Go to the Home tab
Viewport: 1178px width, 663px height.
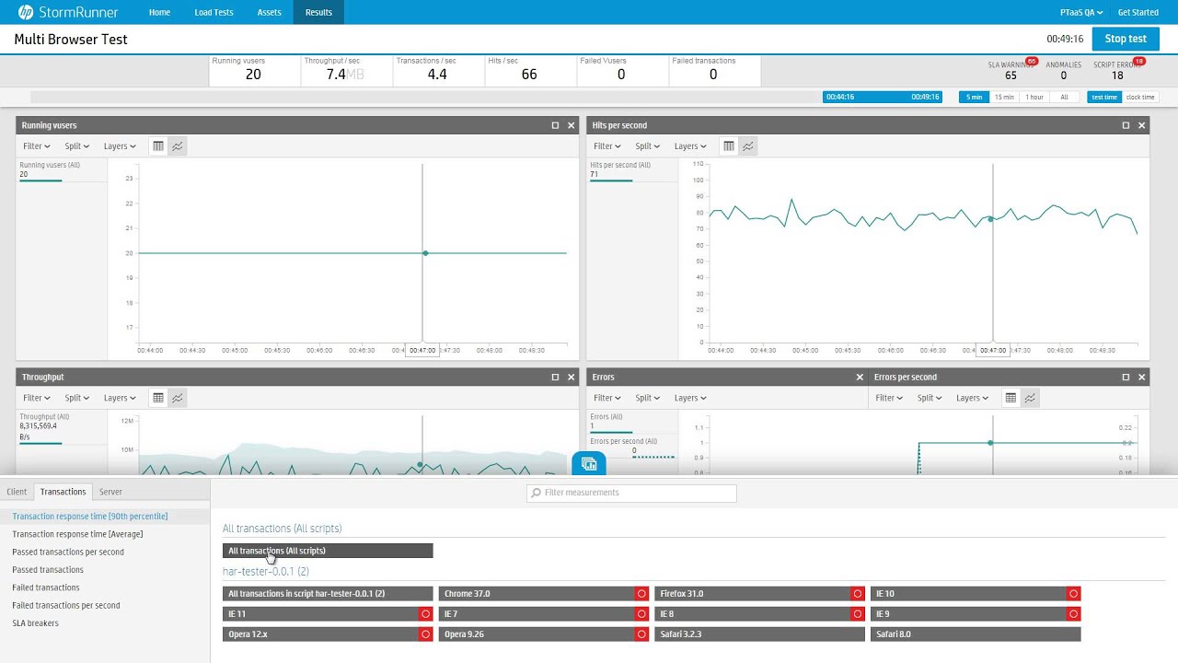(159, 12)
